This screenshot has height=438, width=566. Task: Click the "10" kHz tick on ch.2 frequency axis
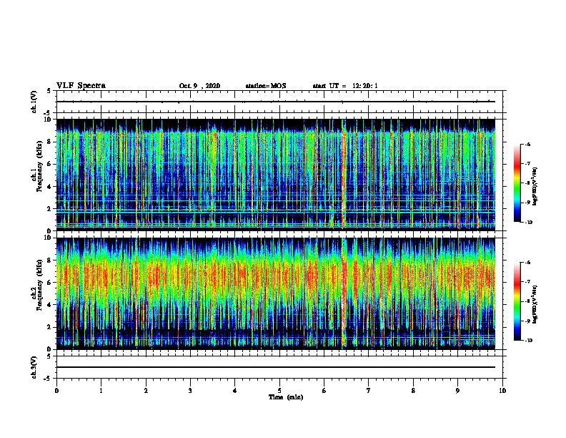coord(49,238)
